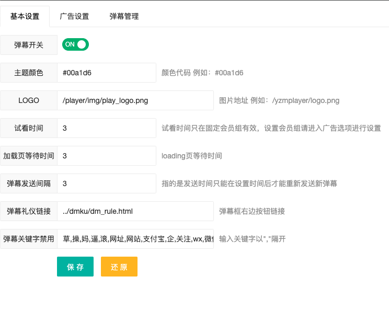Focus the 加载页等待时间 input field
This screenshot has height=311, width=389.
tap(107, 156)
